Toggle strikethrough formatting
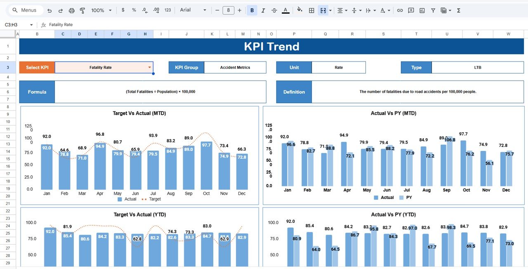 point(274,10)
